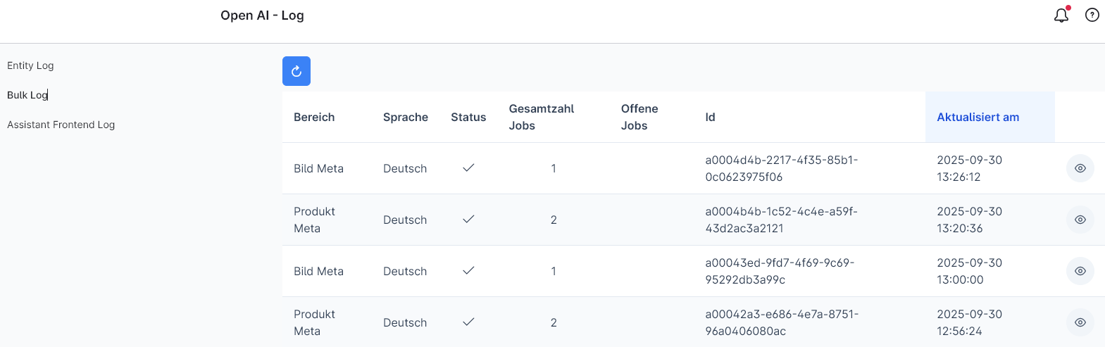The height and width of the screenshot is (347, 1105).
Task: View details of job updated 13:26:12
Action: pos(1080,168)
